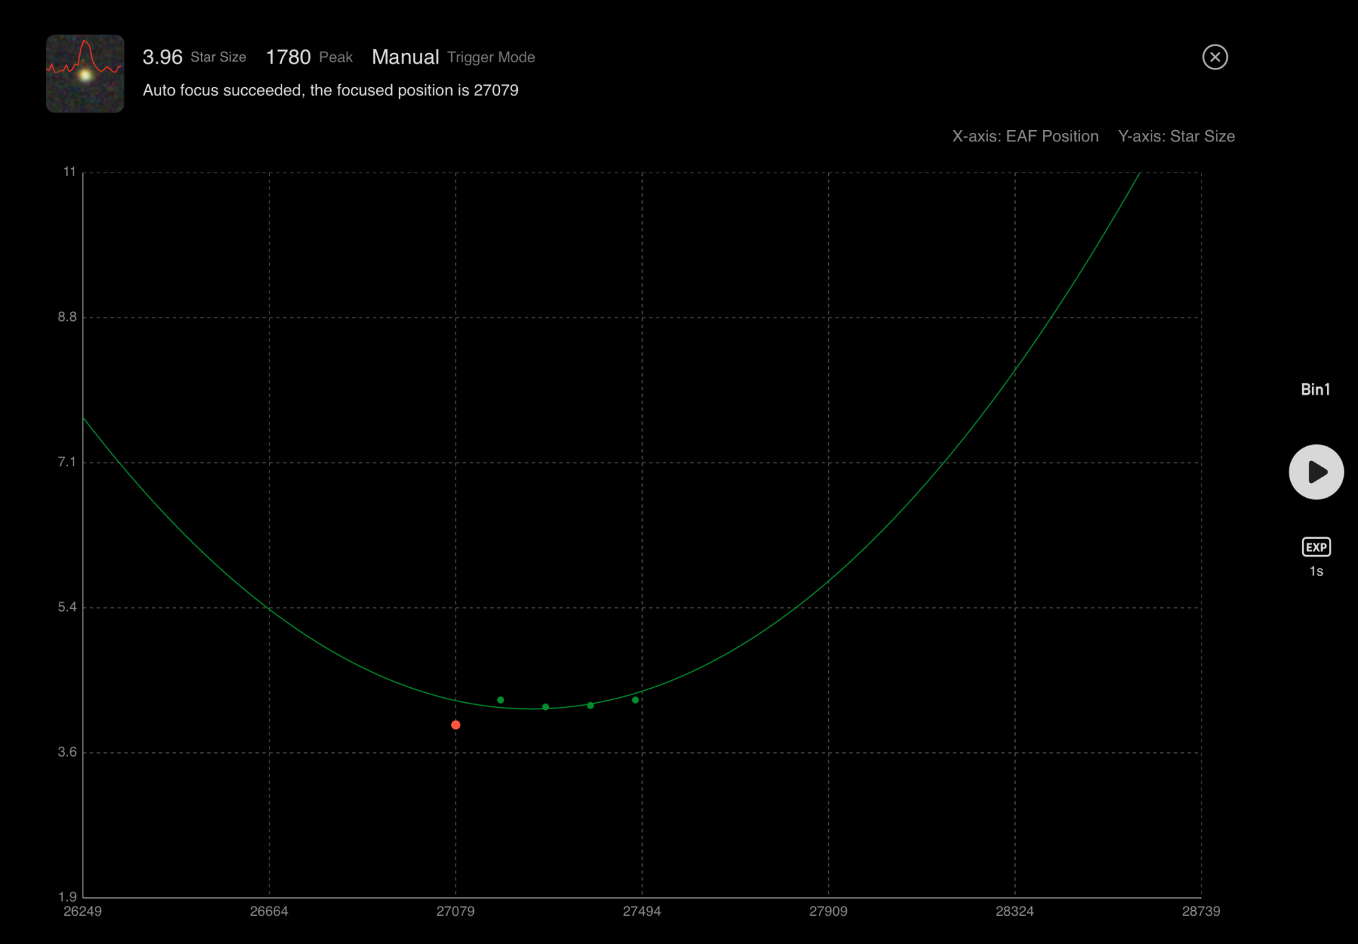This screenshot has width=1358, height=944.
Task: Select the green data point nearest 27494
Action: [635, 700]
